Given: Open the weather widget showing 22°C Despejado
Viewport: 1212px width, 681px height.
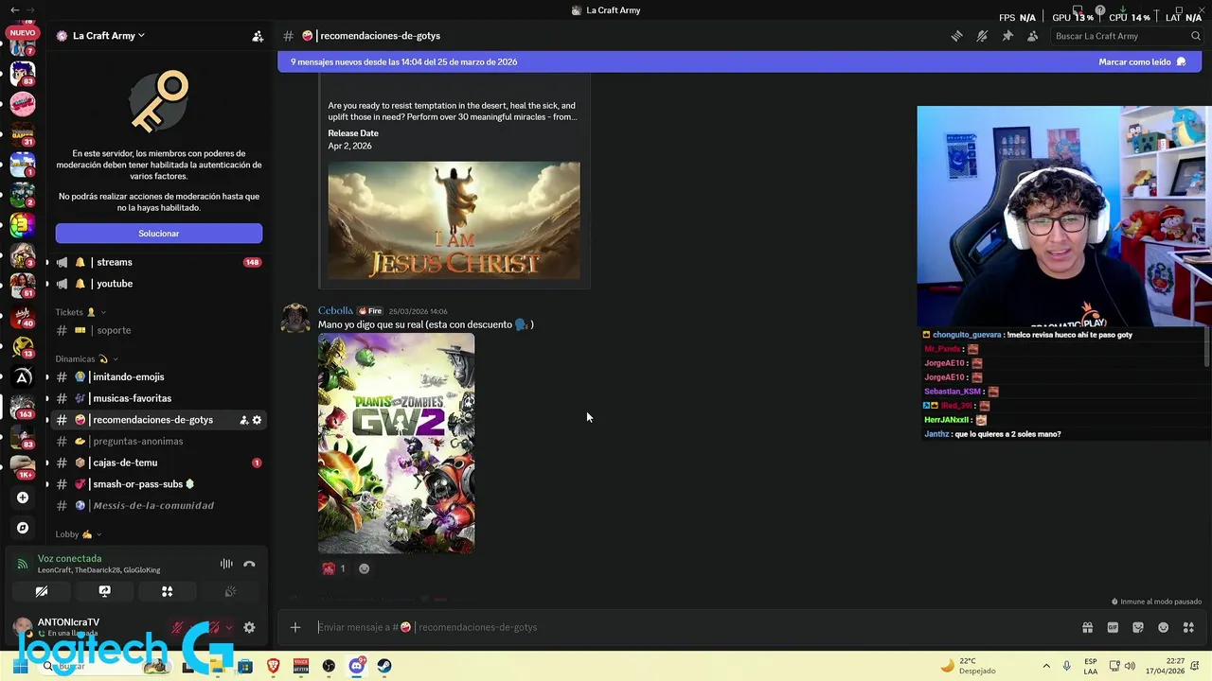Looking at the screenshot, I should pyautogui.click(x=968, y=666).
